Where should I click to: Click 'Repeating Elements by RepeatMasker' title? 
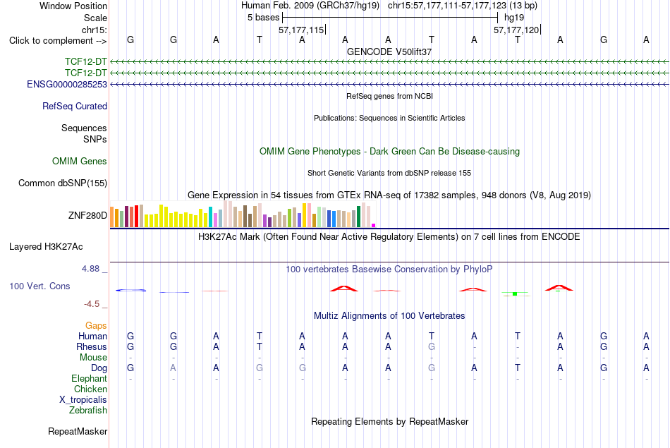[390, 422]
